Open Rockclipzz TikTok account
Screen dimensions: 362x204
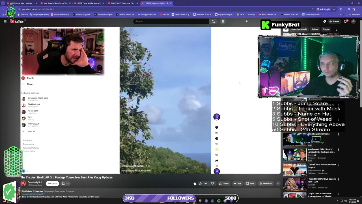click(30, 112)
